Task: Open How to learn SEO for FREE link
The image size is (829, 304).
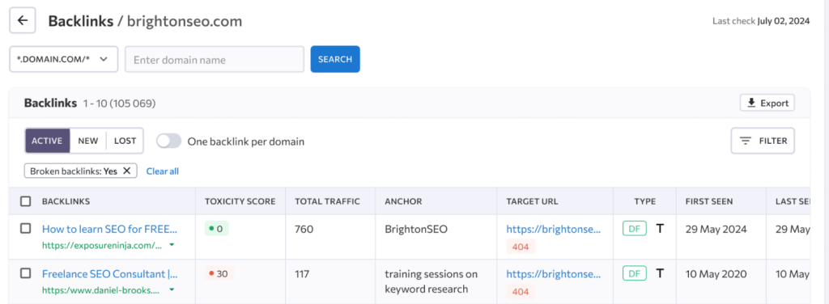Action: point(110,229)
